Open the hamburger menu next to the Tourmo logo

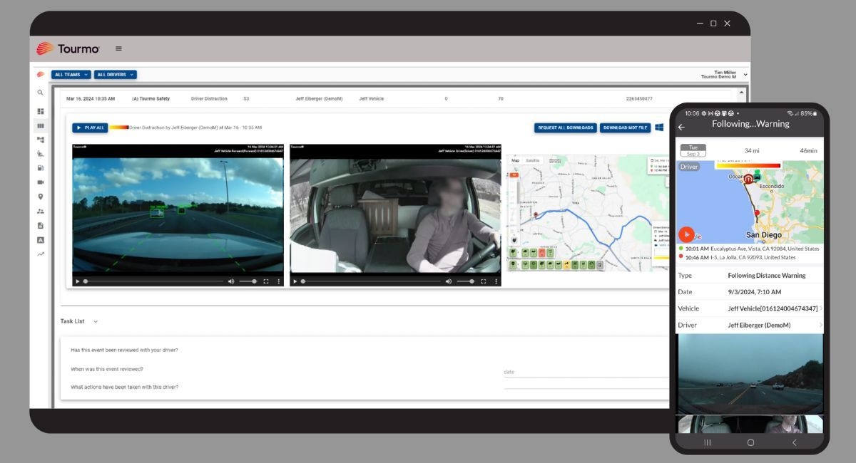118,48
